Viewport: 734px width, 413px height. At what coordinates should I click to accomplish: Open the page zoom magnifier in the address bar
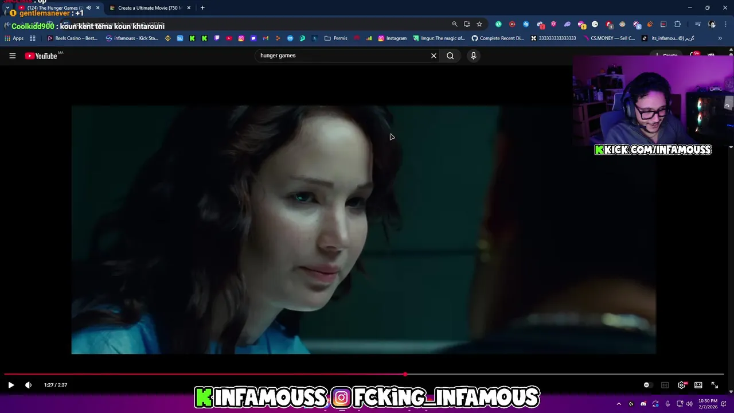pyautogui.click(x=455, y=24)
